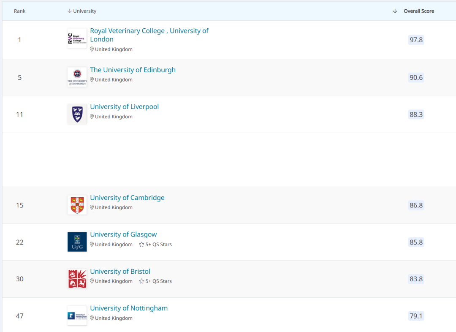Image resolution: width=456 pixels, height=332 pixels.
Task: Click the University of Nottingham logo
Action: (77, 316)
